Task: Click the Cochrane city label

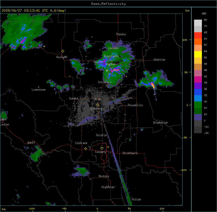Action: click(x=81, y=143)
